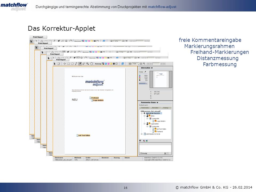Select the Freihand comment in tree
Viewport: 256px width, 192px height.
click(x=160, y=131)
